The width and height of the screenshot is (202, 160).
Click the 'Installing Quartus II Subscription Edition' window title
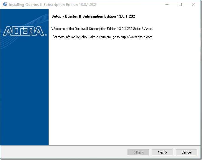pos(52,5)
